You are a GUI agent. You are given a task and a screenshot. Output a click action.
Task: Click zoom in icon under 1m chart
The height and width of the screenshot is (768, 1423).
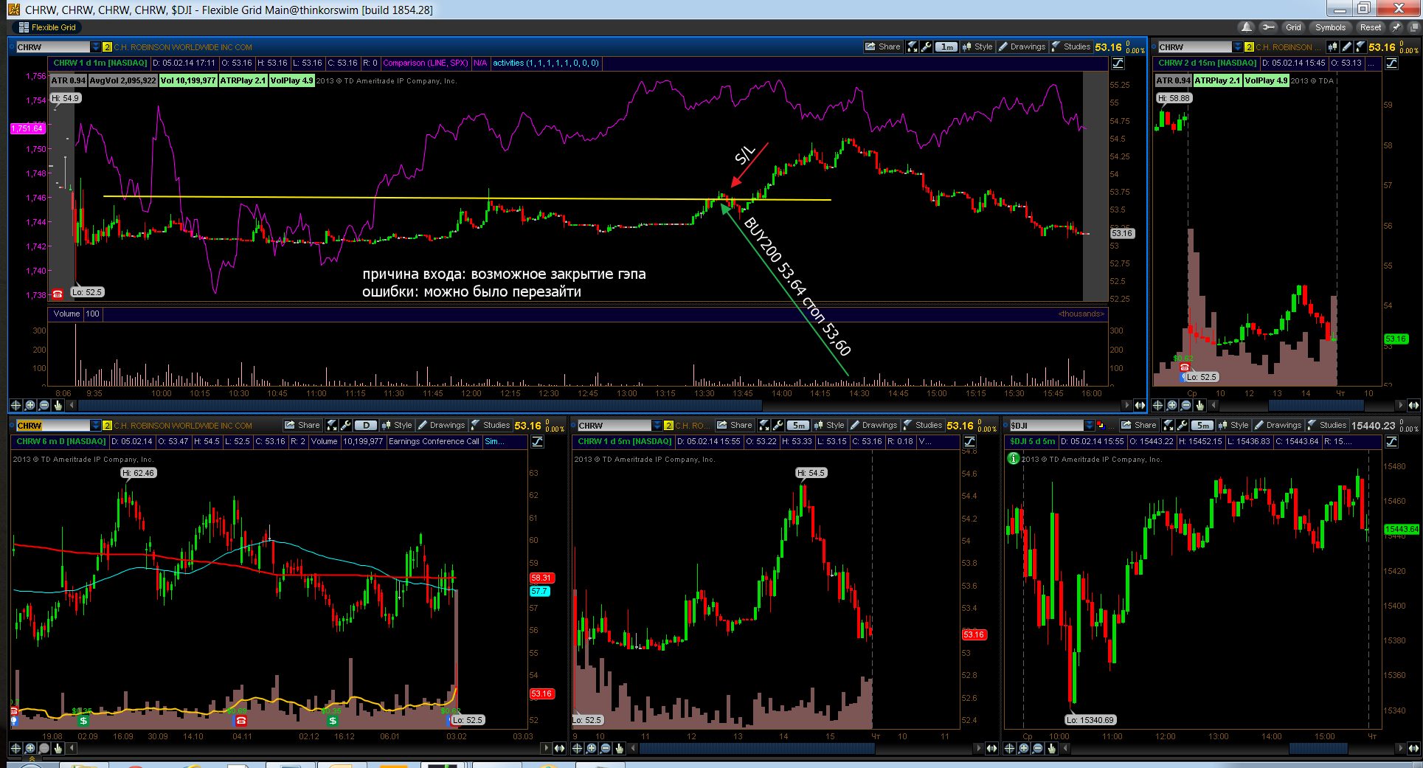(x=30, y=405)
